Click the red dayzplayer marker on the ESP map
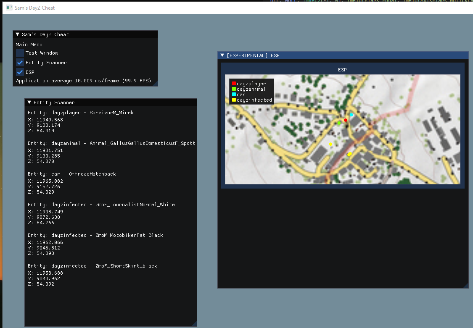 [345, 120]
